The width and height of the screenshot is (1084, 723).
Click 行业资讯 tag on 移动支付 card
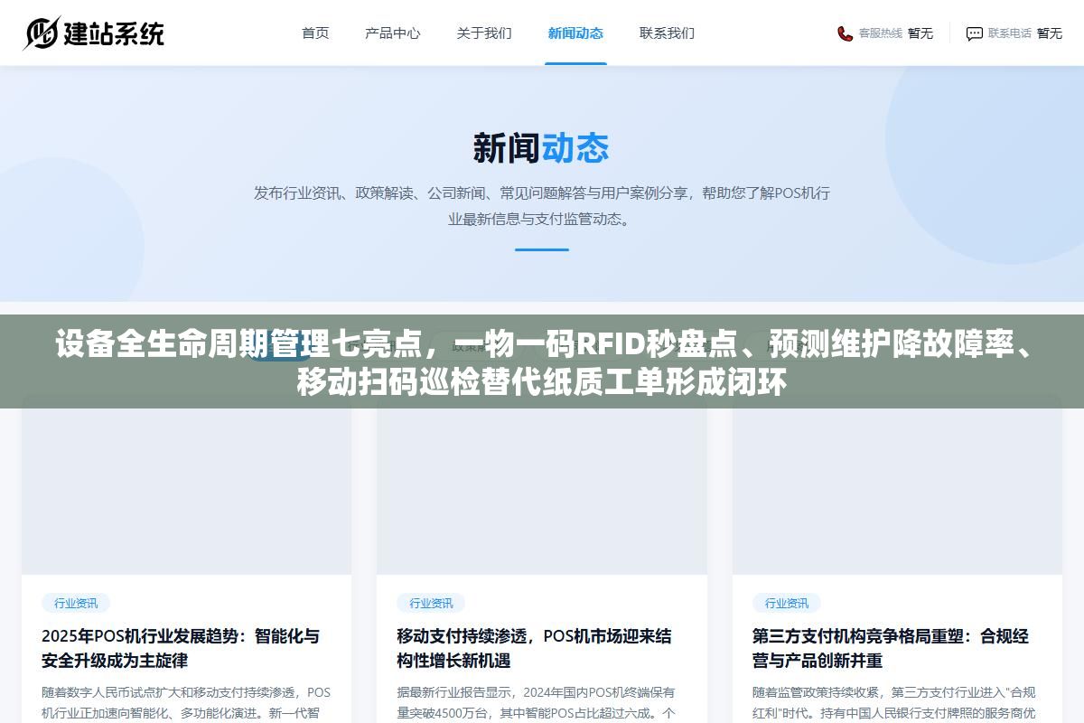click(431, 603)
